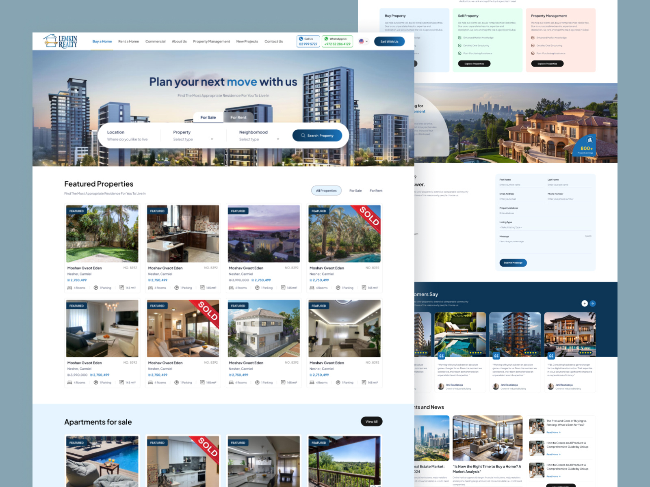Expand the Property type dropdown
Image resolution: width=650 pixels, height=487 pixels.
(x=193, y=139)
